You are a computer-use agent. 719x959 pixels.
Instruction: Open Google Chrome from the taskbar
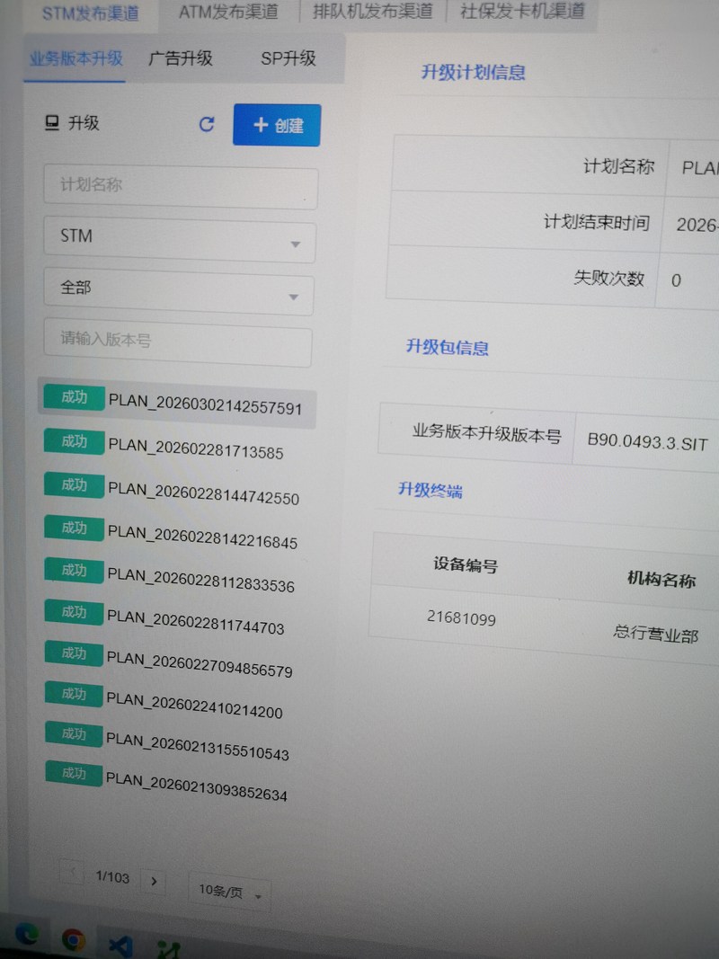(x=74, y=940)
